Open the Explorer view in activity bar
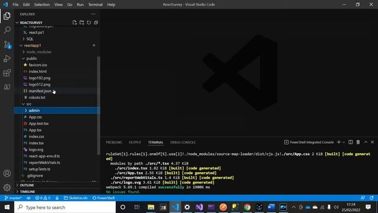 7,16
